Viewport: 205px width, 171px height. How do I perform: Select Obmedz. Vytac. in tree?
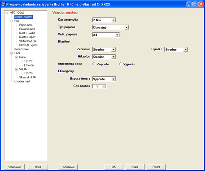coord(29,45)
